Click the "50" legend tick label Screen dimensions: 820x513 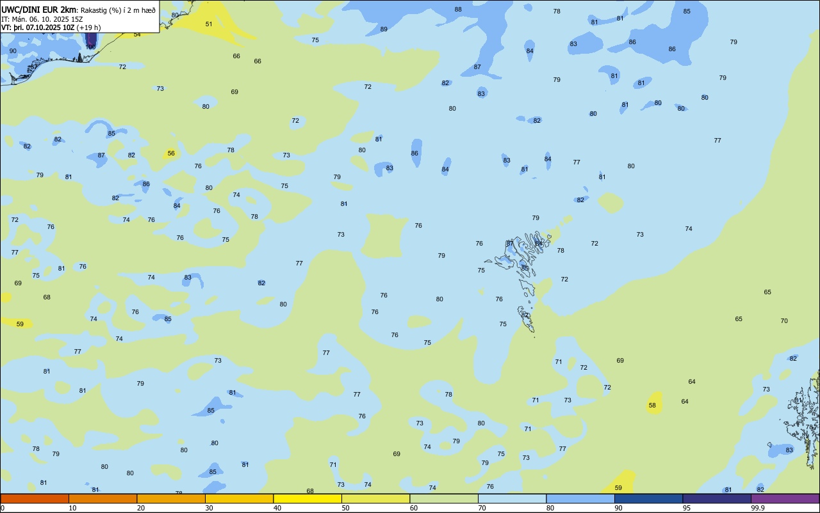click(346, 508)
